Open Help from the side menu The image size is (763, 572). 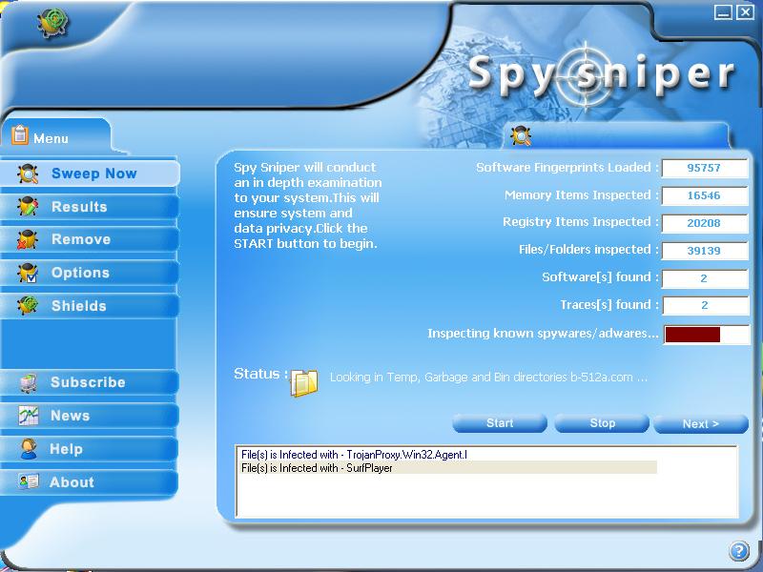89,449
